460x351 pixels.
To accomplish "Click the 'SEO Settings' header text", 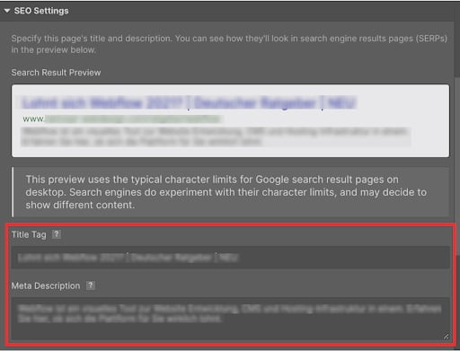I will (x=41, y=11).
